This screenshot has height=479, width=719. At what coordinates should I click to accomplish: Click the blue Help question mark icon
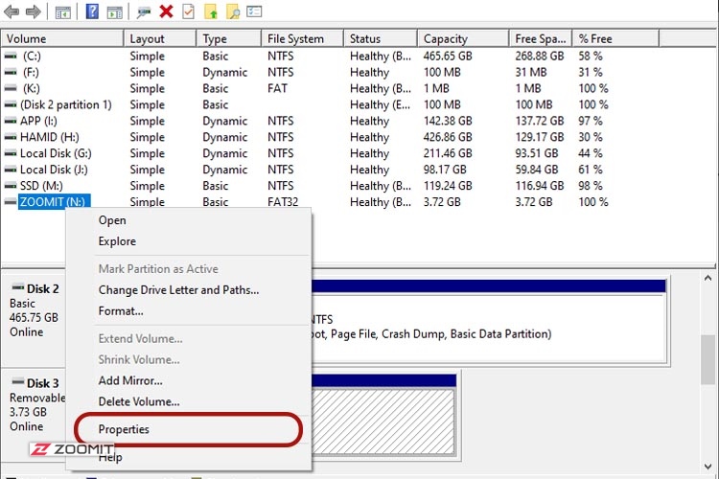pyautogui.click(x=92, y=12)
